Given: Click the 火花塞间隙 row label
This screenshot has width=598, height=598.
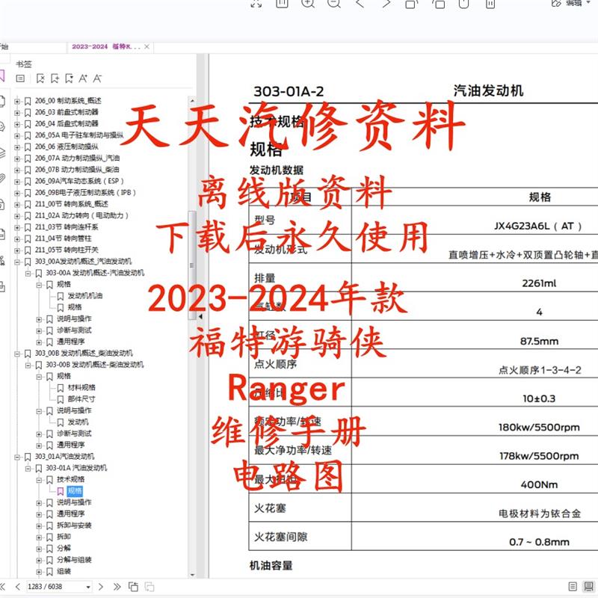Looking at the screenshot, I should click(281, 537).
